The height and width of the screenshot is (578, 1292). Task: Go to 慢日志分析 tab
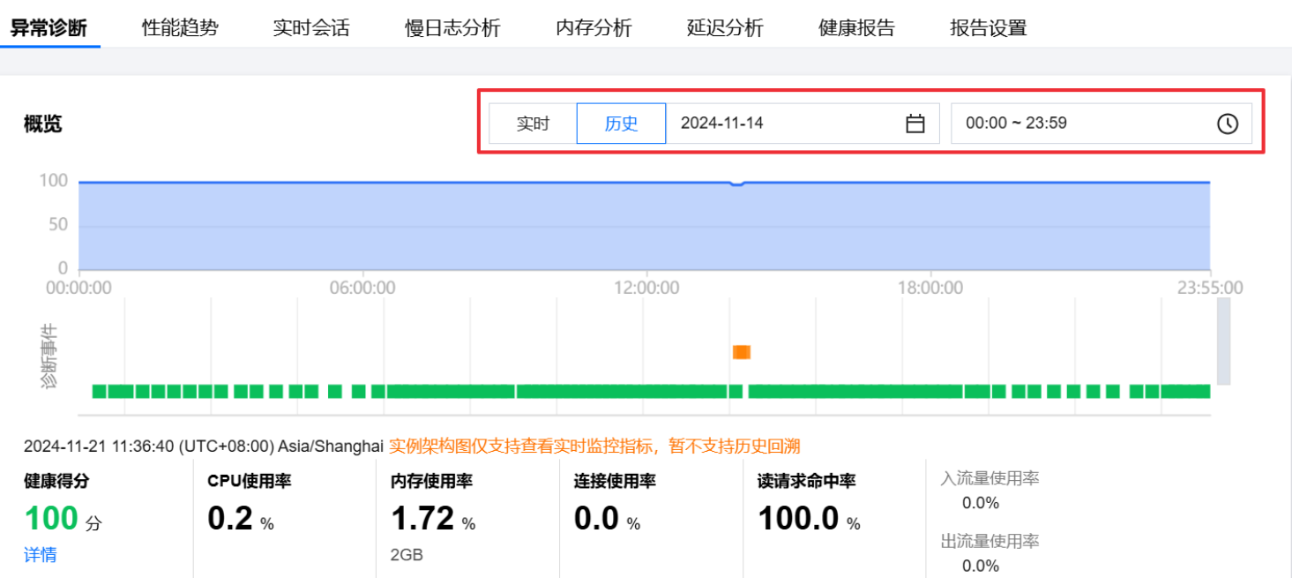[x=452, y=28]
